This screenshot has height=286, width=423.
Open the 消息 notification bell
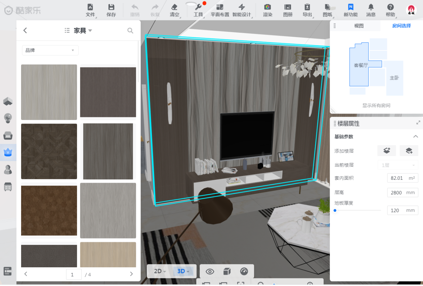[x=371, y=7]
